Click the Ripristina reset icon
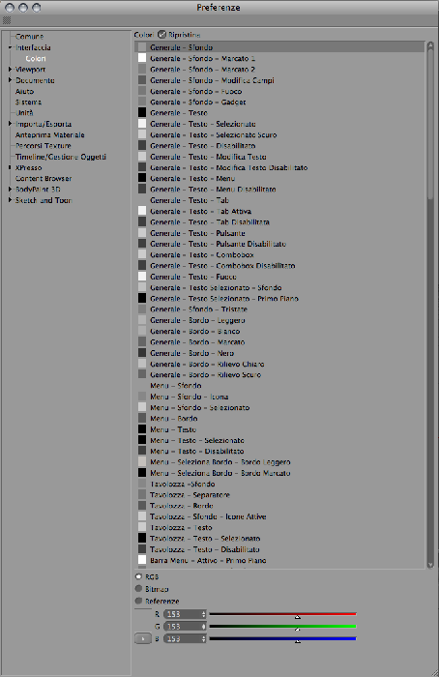439x677 pixels. tap(161, 34)
